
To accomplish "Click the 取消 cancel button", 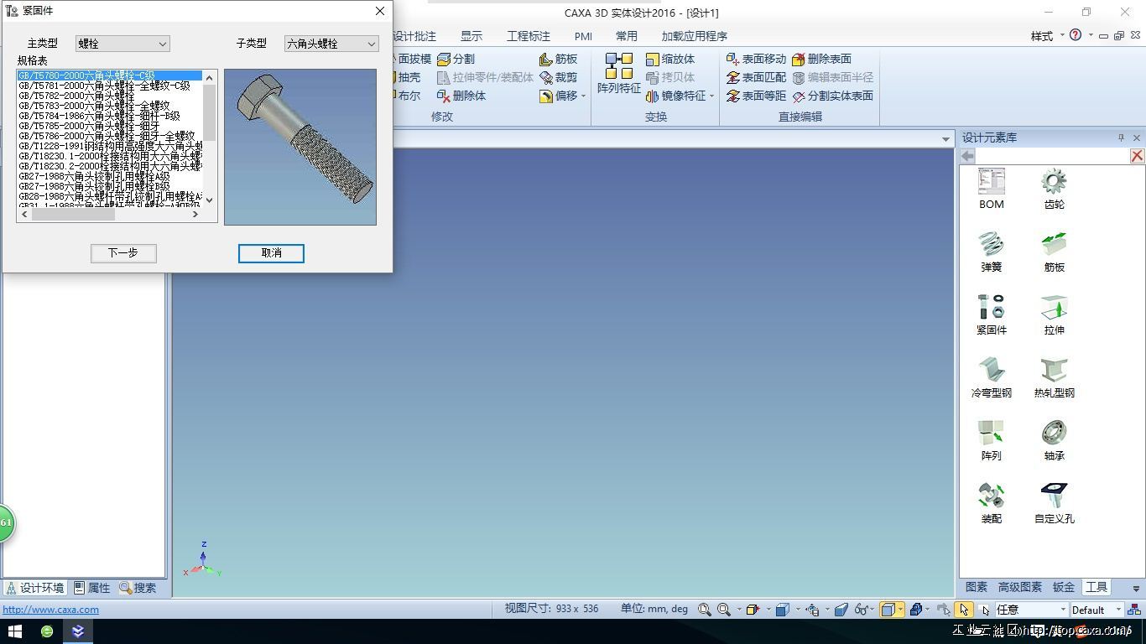I will pos(271,252).
